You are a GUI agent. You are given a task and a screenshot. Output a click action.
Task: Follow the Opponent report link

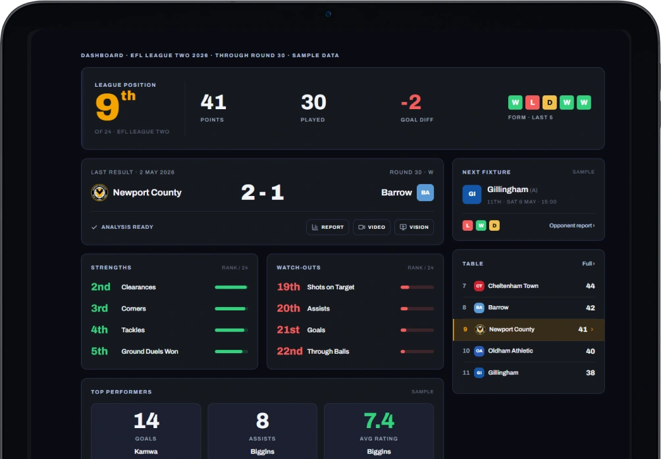click(571, 226)
